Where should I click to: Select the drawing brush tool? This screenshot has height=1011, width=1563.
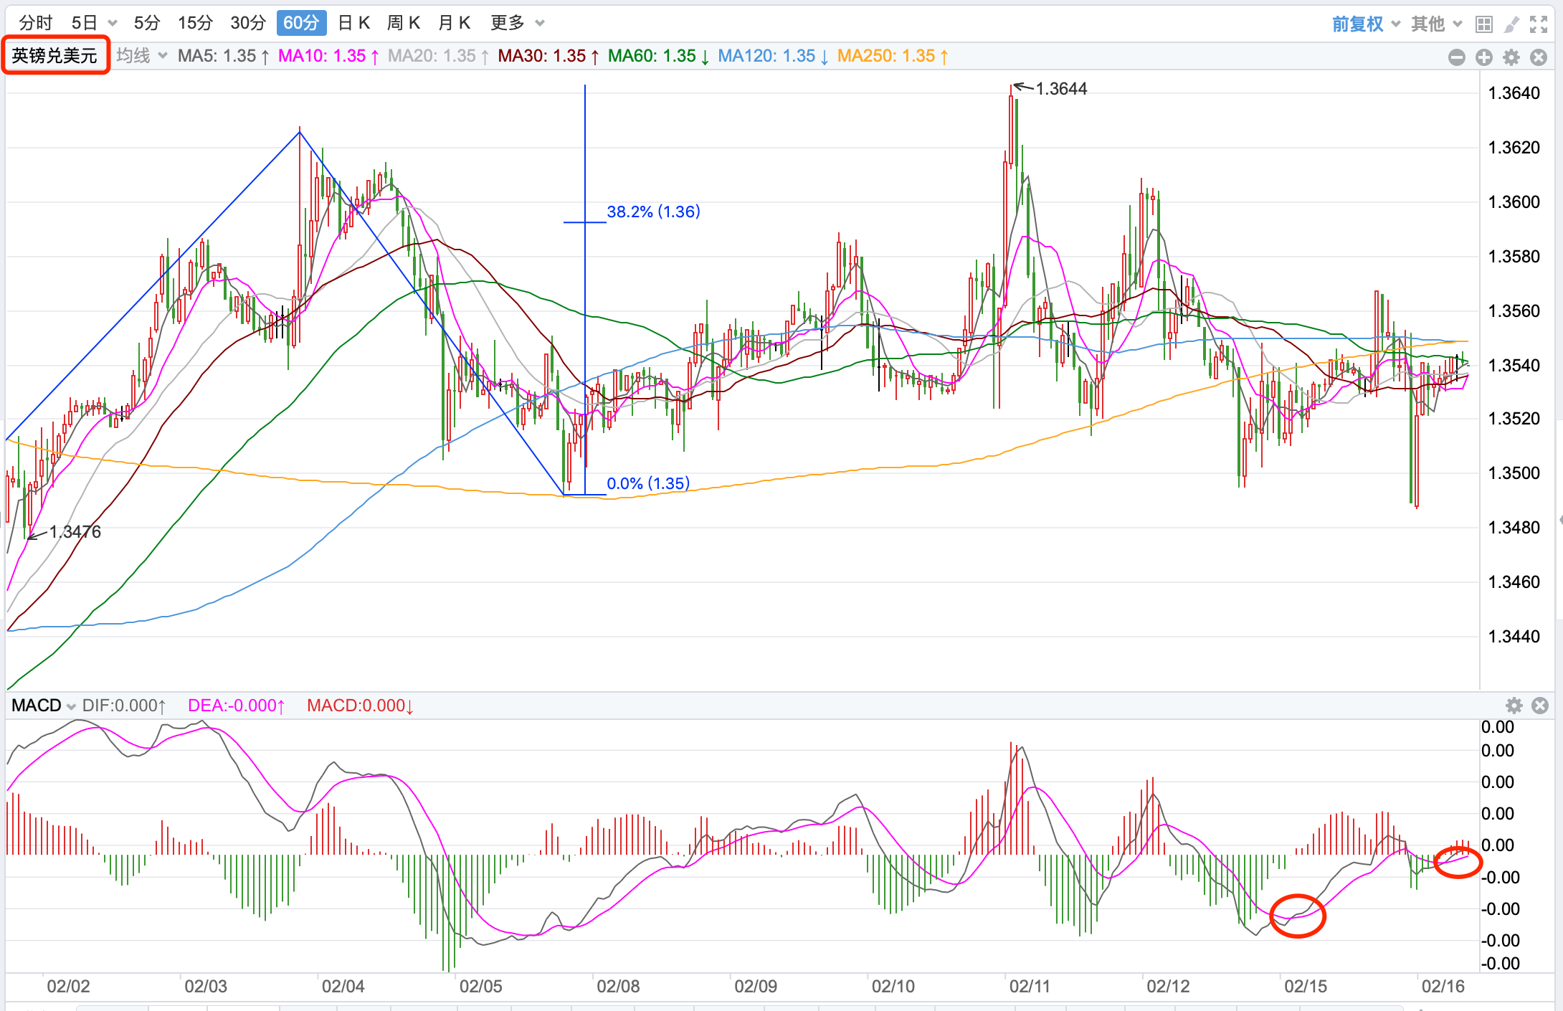click(1511, 24)
